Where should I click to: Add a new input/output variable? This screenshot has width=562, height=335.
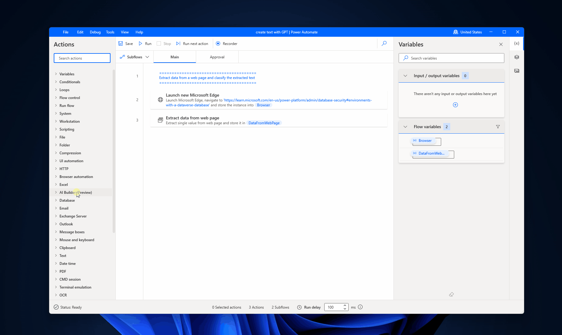455,105
